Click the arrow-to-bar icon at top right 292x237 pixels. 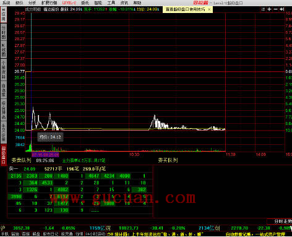point(282,9)
